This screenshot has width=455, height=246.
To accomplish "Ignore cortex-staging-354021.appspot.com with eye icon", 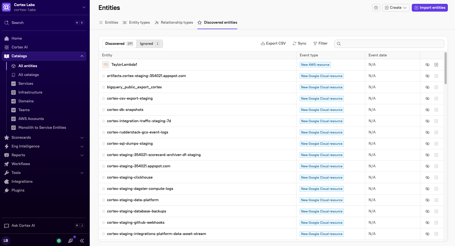I will (427, 166).
